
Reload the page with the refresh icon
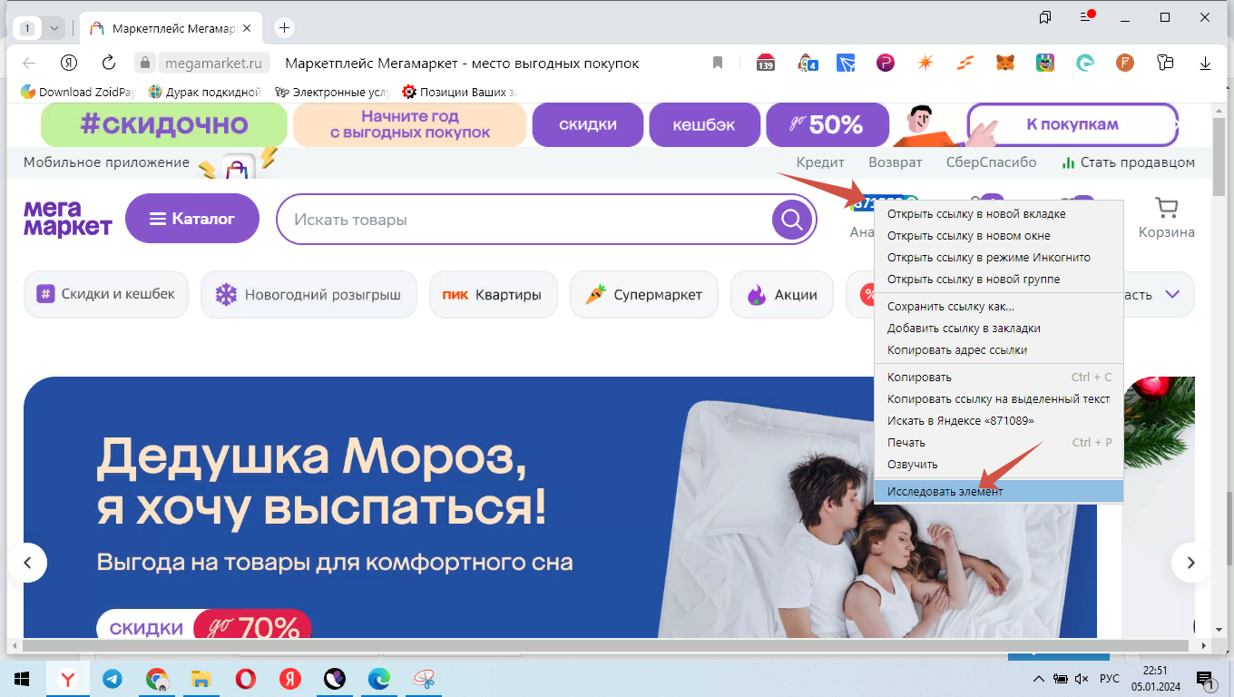[x=109, y=63]
